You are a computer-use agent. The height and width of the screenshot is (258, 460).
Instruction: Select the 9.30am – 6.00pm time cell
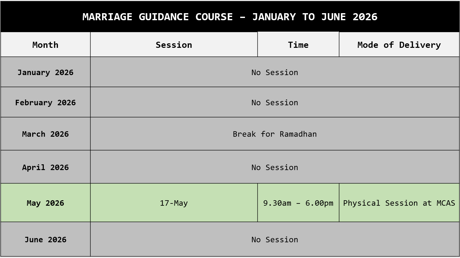[298, 203]
